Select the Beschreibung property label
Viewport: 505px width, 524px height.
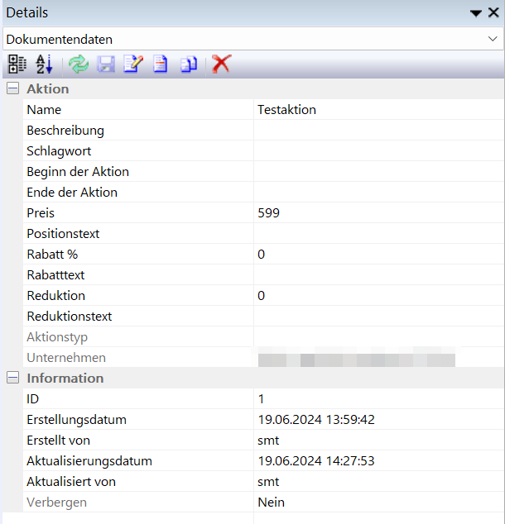tap(65, 131)
